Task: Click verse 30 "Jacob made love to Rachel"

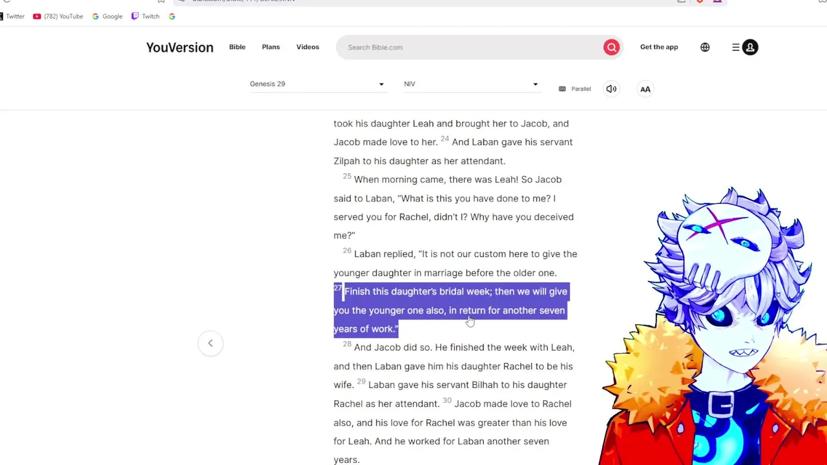Action: [513, 404]
